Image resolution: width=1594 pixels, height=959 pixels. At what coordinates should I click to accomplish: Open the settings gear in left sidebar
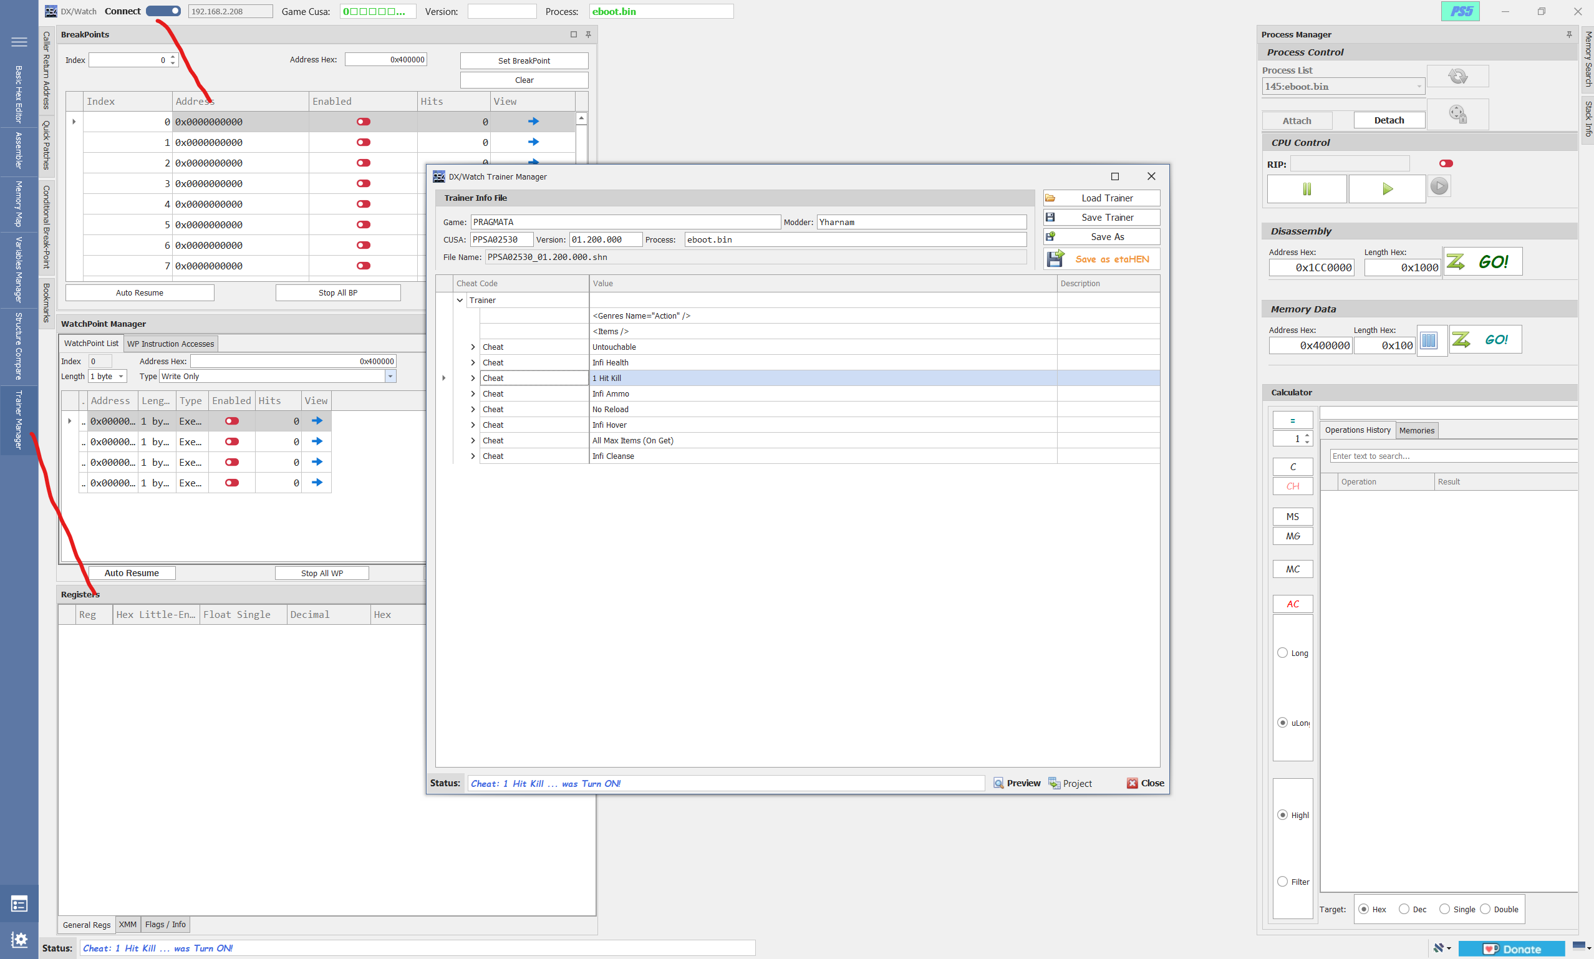[19, 939]
